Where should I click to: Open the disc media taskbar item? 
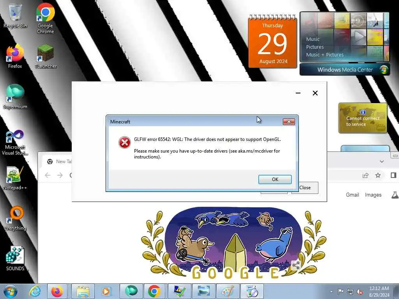click(x=252, y=291)
